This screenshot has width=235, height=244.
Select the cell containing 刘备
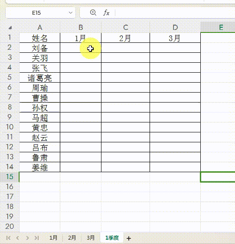click(40, 48)
